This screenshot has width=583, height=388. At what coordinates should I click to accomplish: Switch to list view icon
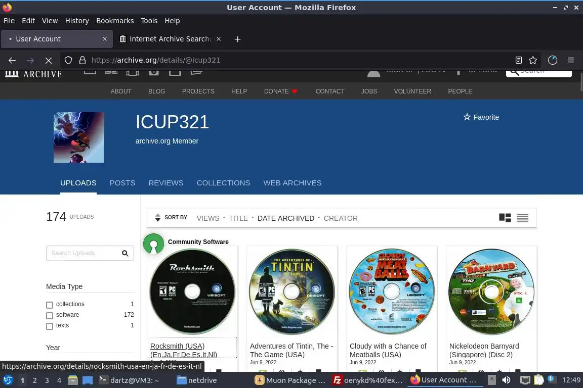click(x=522, y=218)
